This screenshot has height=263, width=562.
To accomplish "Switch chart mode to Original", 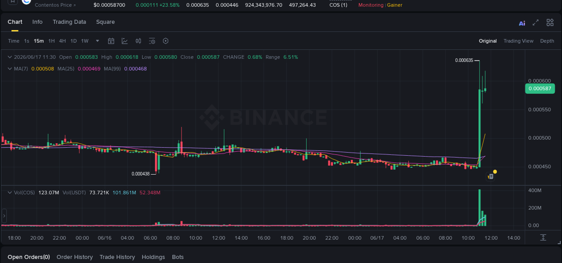I will click(x=488, y=41).
